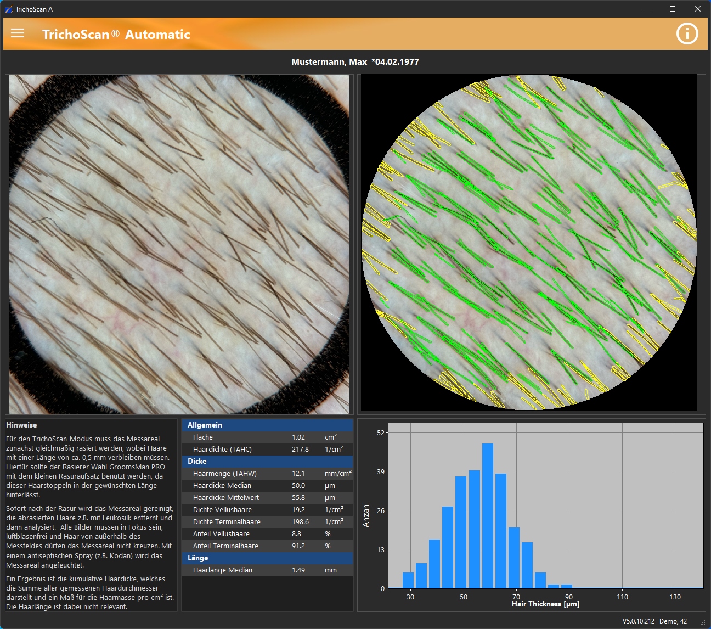Click the resize grip in bottom-right corner
This screenshot has height=629, width=711.
pos(703,622)
